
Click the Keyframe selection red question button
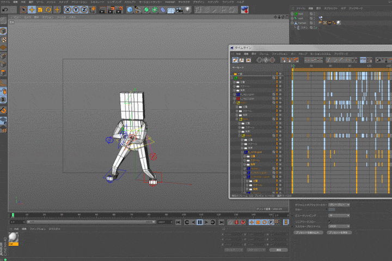click(243, 222)
